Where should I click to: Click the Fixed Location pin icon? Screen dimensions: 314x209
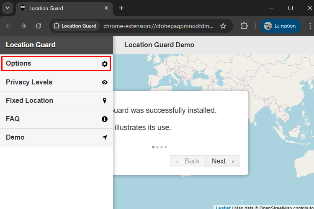[105, 101]
